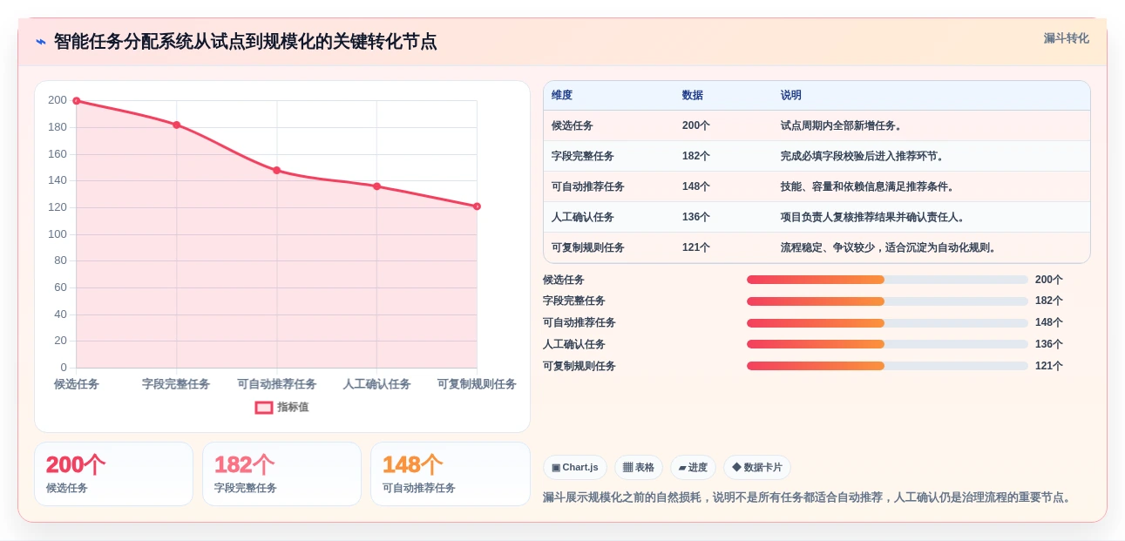This screenshot has height=541, width=1125.
Task: Click description 项目负责人复核推荐结果并确认责任人。
Action: click(x=873, y=217)
